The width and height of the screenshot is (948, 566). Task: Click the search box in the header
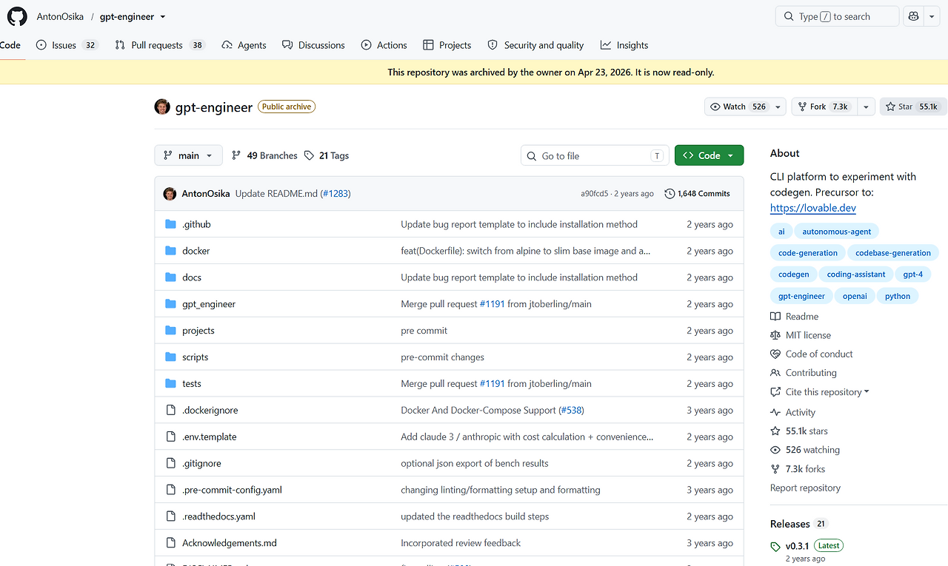click(837, 16)
